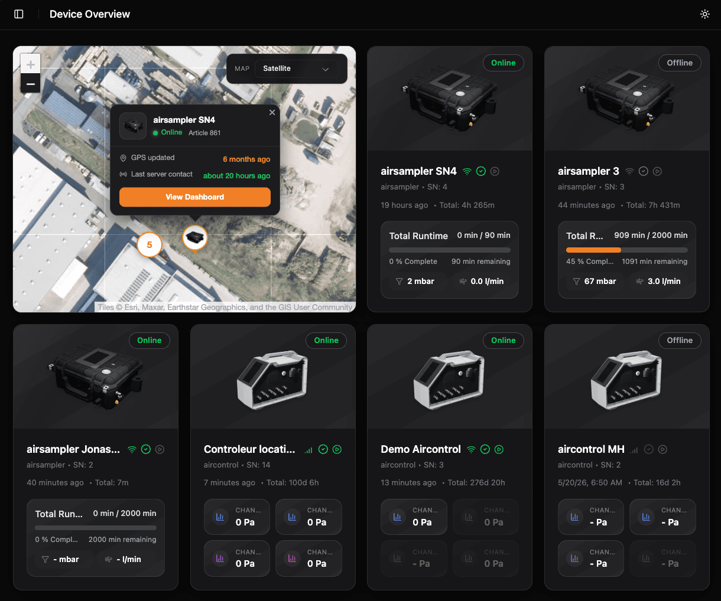Click the check circle icon on airsampler SN4 card
721x601 pixels.
click(481, 171)
